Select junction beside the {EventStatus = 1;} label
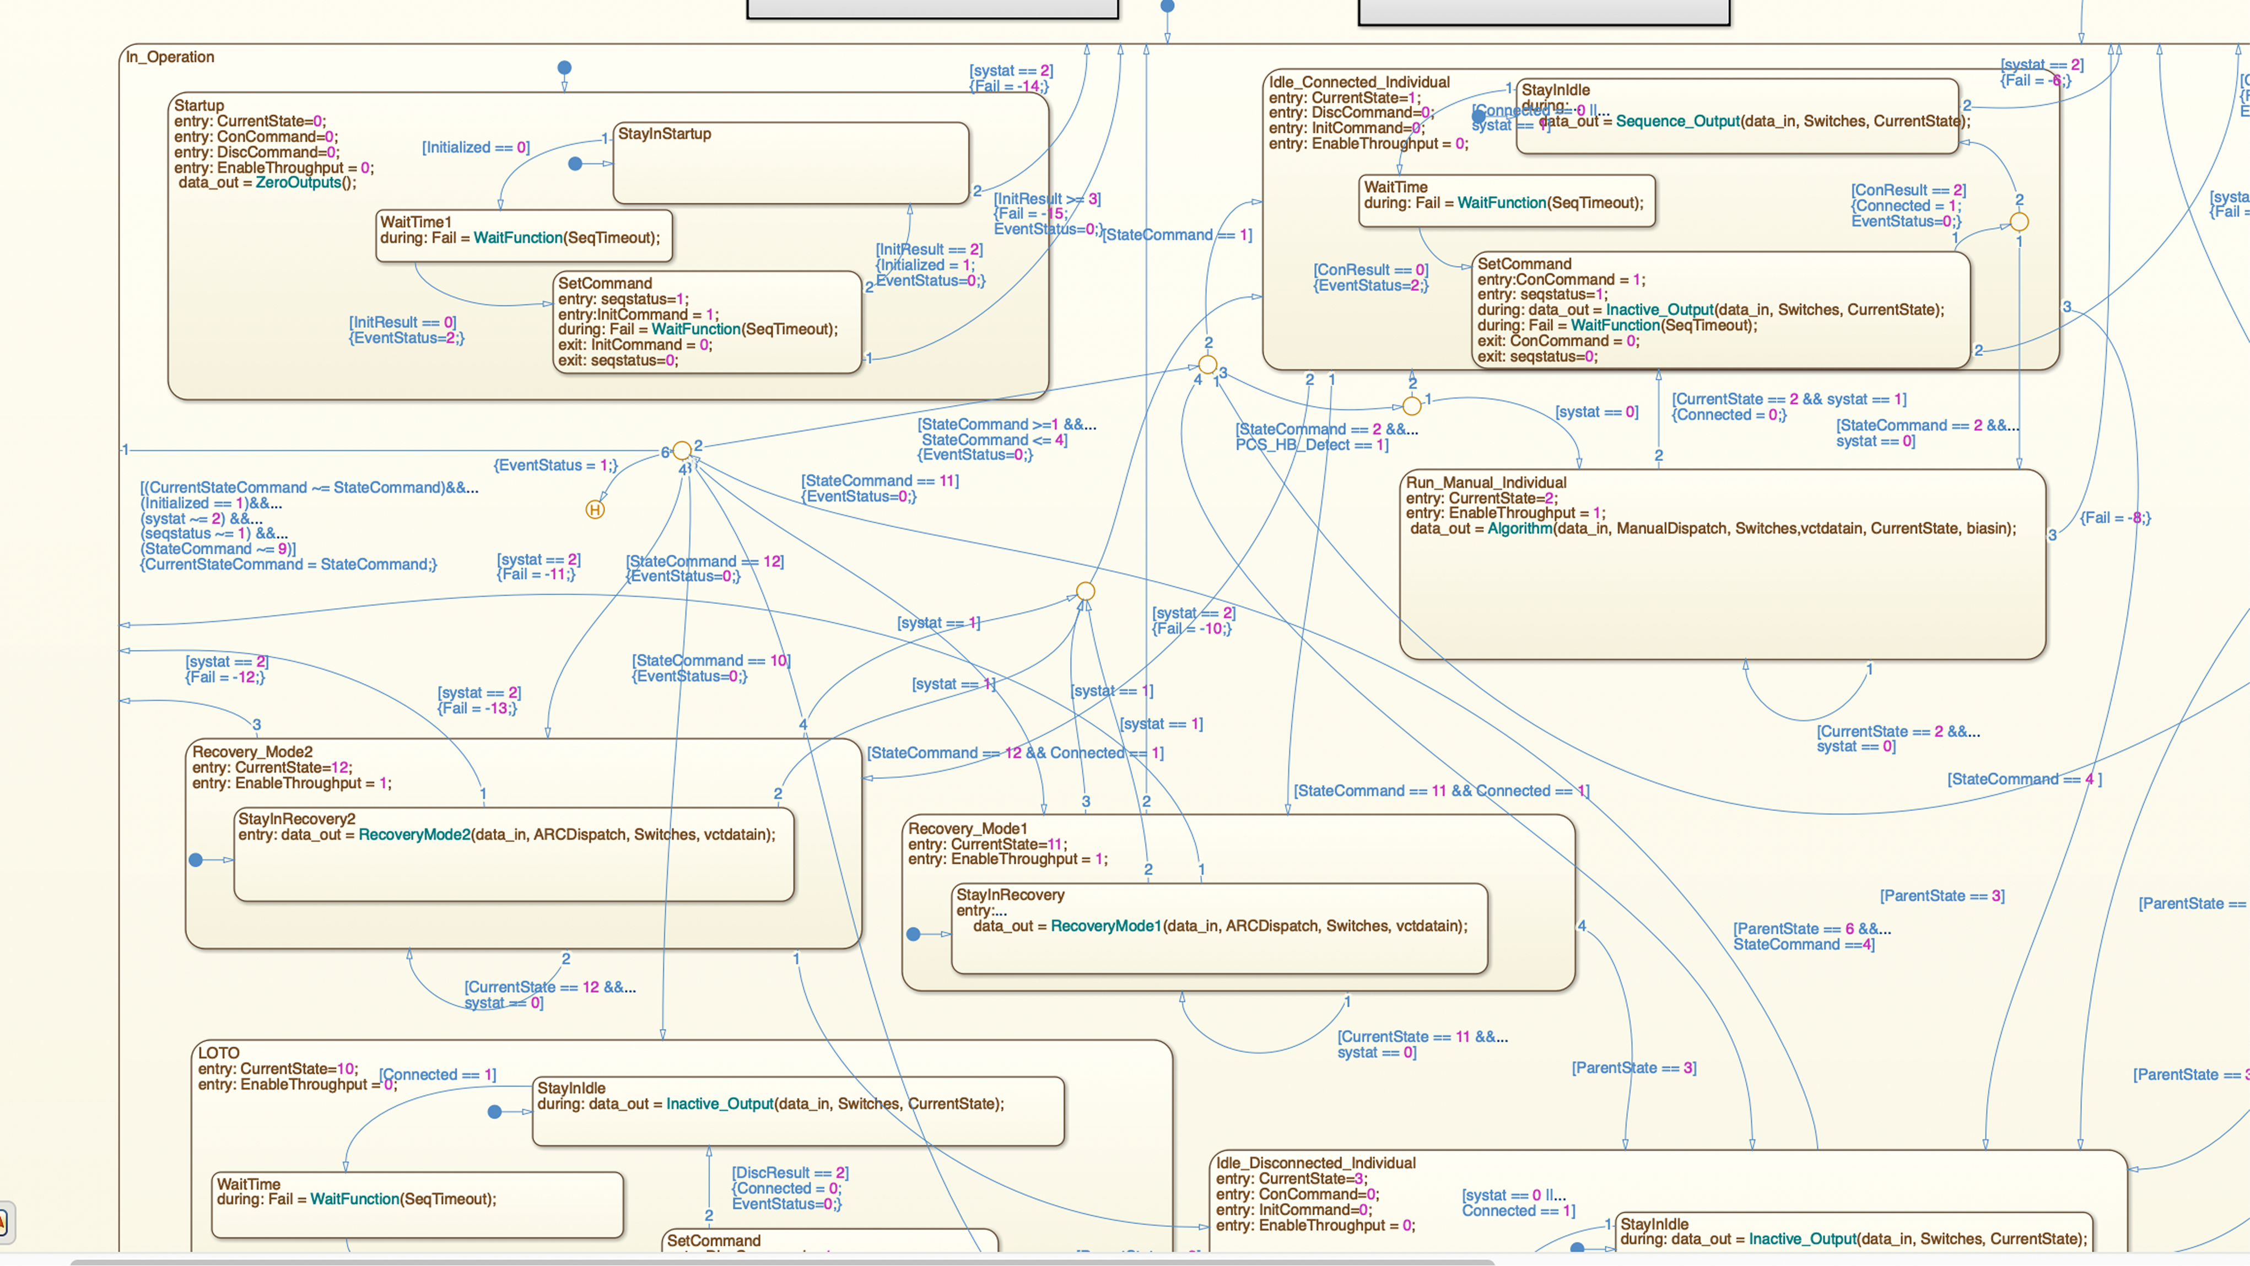This screenshot has height=1266, width=2250. 682,450
